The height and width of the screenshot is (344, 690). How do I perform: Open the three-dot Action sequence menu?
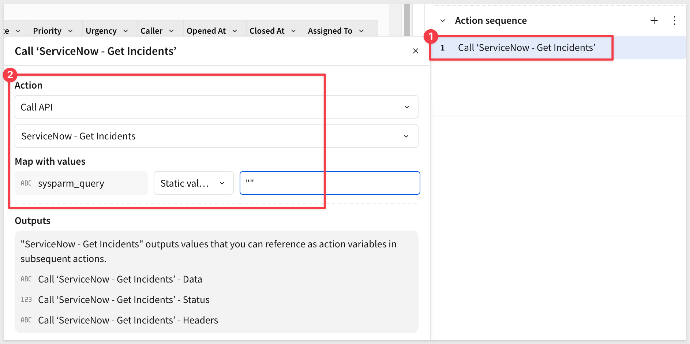(x=675, y=20)
